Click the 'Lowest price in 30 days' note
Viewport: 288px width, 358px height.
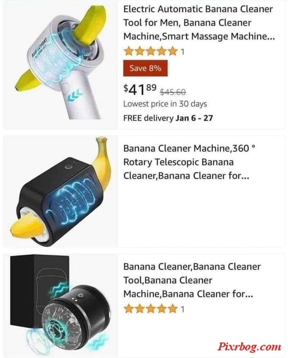pyautogui.click(x=165, y=104)
